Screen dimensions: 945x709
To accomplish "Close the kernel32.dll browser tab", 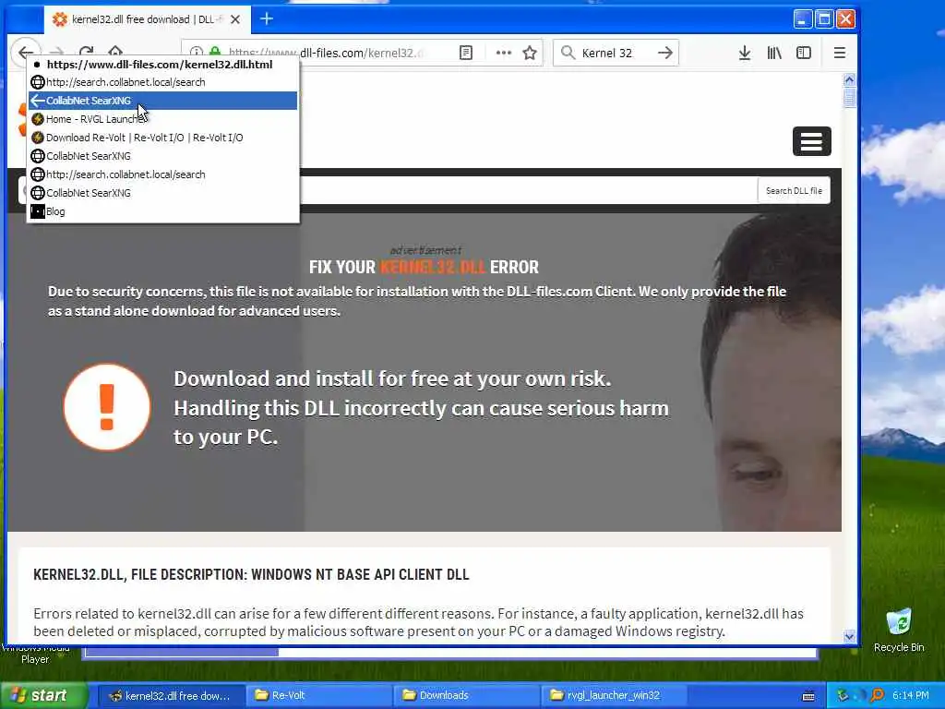I will [235, 19].
